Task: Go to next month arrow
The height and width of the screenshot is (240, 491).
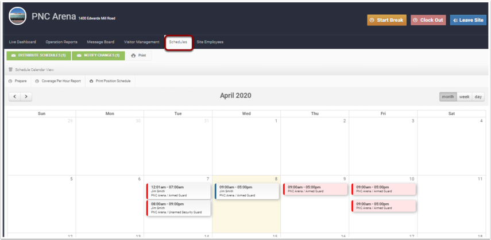Action: [x=26, y=96]
